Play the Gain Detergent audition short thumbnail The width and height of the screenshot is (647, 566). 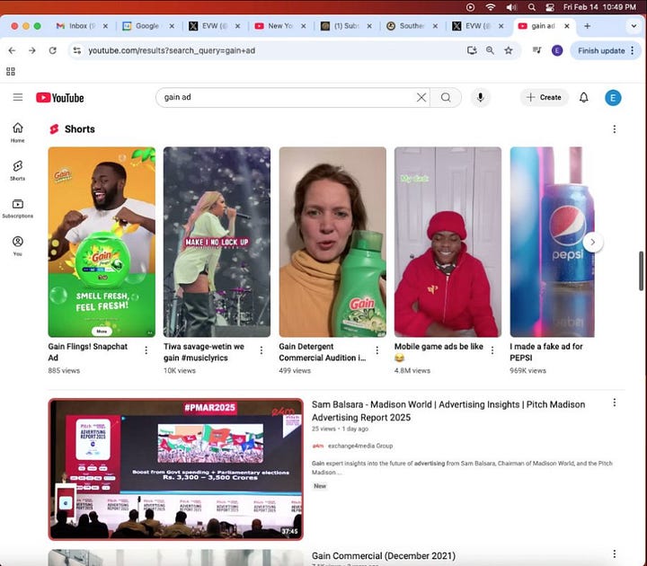pyautogui.click(x=332, y=242)
